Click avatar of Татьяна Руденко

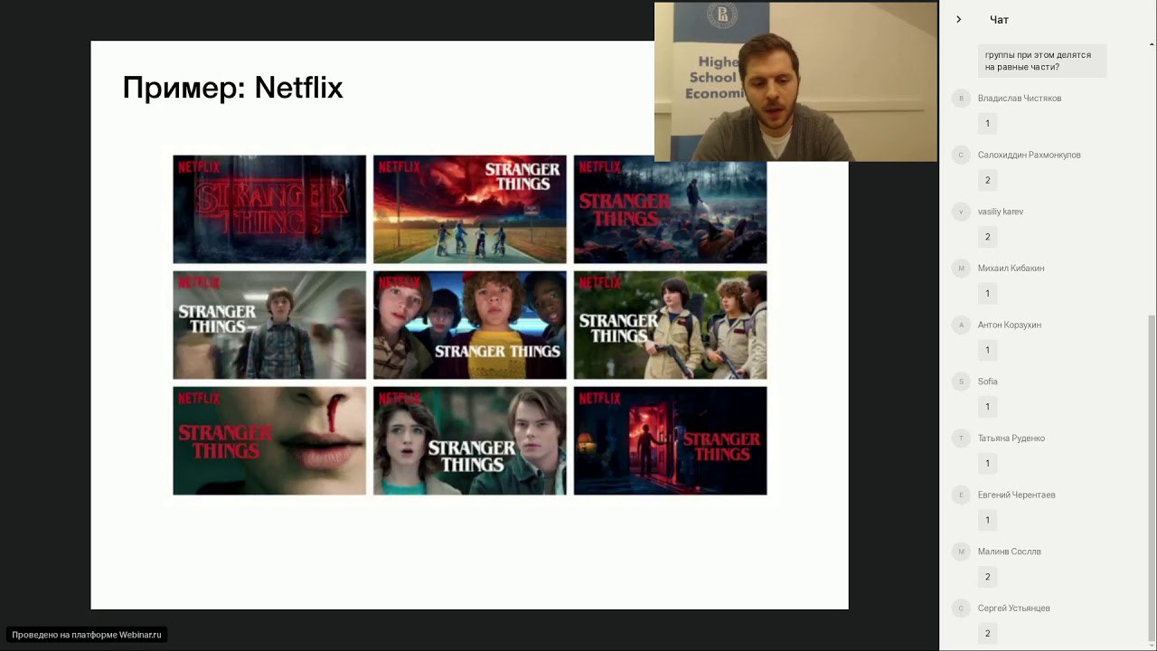click(x=961, y=439)
